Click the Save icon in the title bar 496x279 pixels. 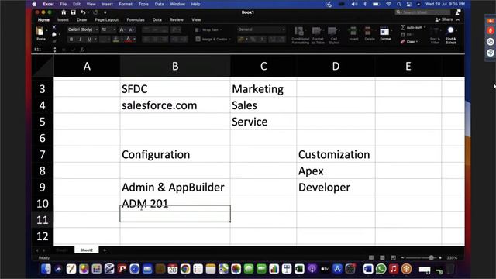click(74, 12)
